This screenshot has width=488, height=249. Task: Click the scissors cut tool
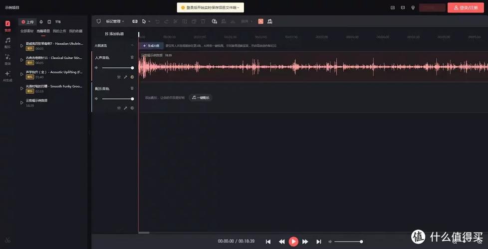(176, 21)
